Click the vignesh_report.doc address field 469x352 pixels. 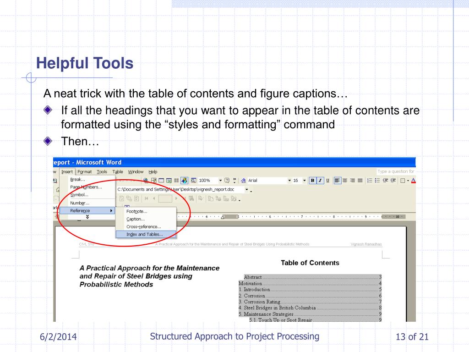(180, 189)
